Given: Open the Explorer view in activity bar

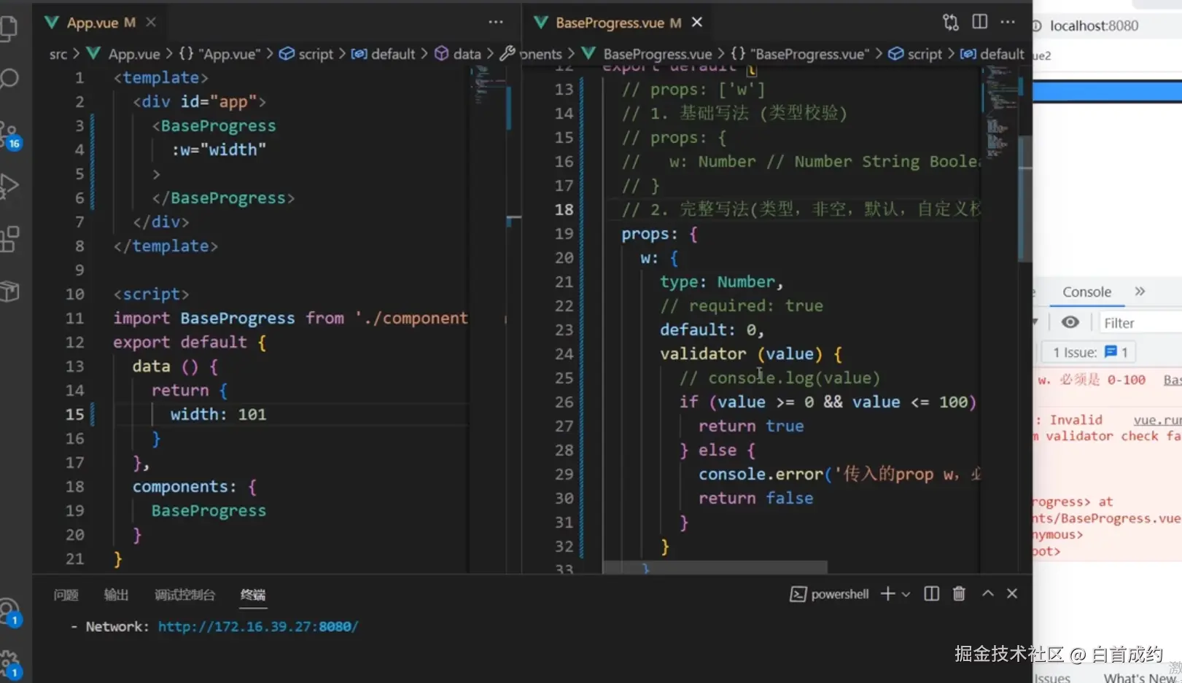Looking at the screenshot, I should tap(9, 28).
